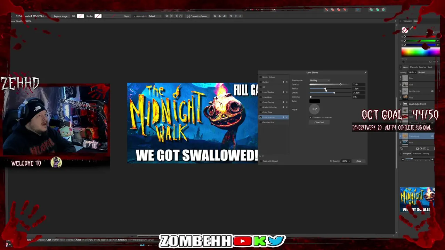Click the Offset Tool button

319,122
